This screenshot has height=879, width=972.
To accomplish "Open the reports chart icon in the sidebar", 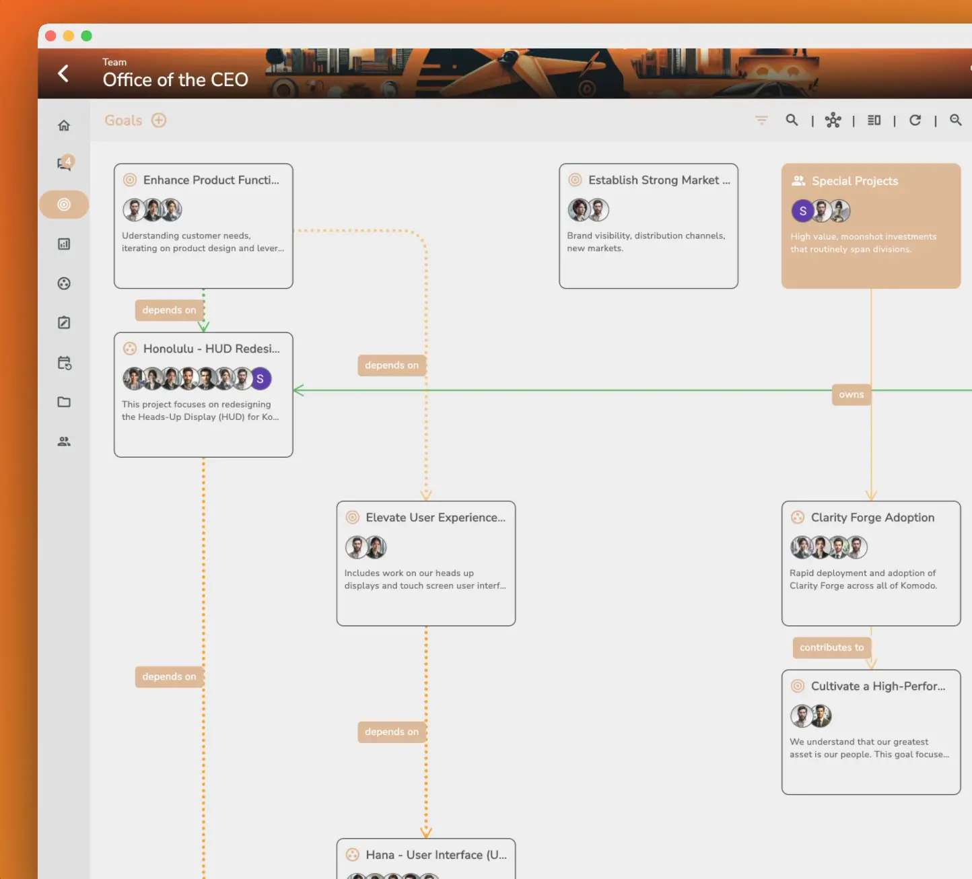I will click(x=64, y=244).
